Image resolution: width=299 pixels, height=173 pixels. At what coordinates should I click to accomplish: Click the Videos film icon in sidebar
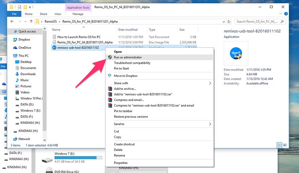coord(17,92)
